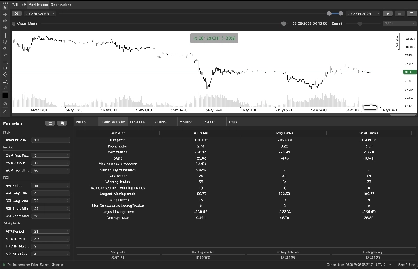The height and width of the screenshot is (269, 418).
Task: Open the Events tab
Action: point(210,122)
